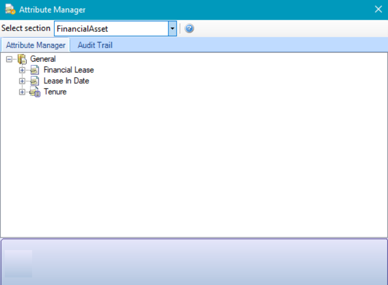Close the Attribute Manager window
The image size is (388, 285).
pyautogui.click(x=378, y=9)
